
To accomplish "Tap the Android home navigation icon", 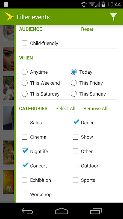I will pos(61,211).
